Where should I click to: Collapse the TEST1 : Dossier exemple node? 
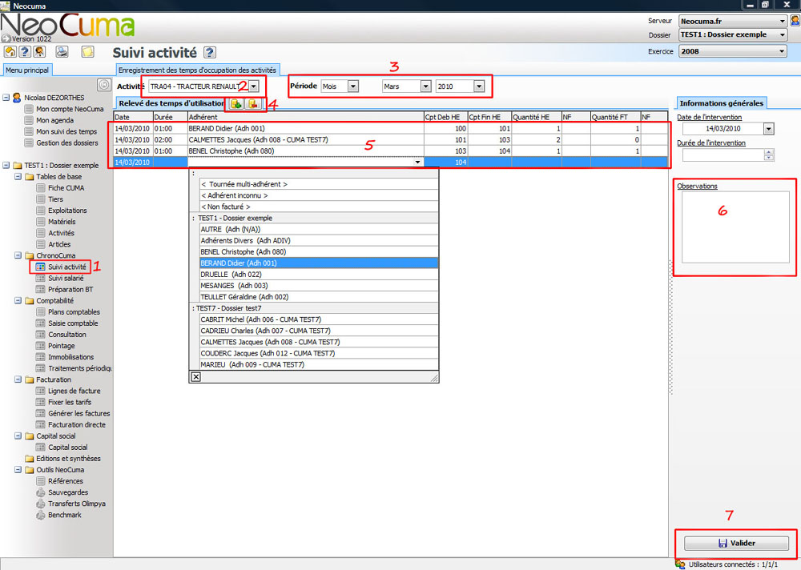tap(6, 165)
